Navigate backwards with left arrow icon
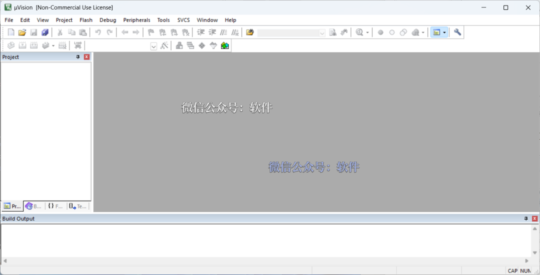540x275 pixels. pyautogui.click(x=124, y=32)
